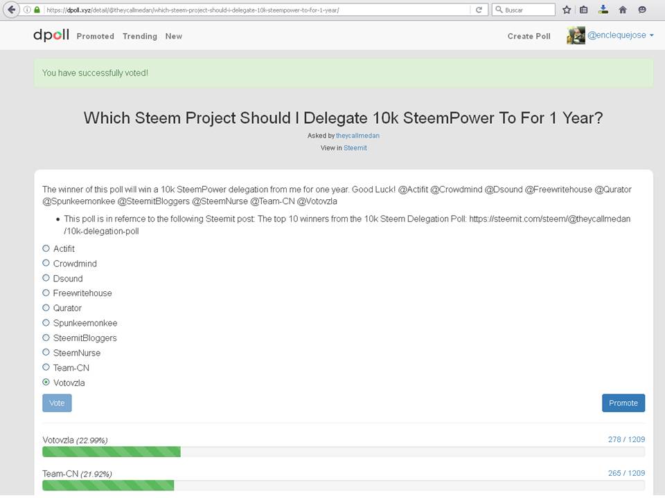Click the search magnifier icon

pos(499,9)
